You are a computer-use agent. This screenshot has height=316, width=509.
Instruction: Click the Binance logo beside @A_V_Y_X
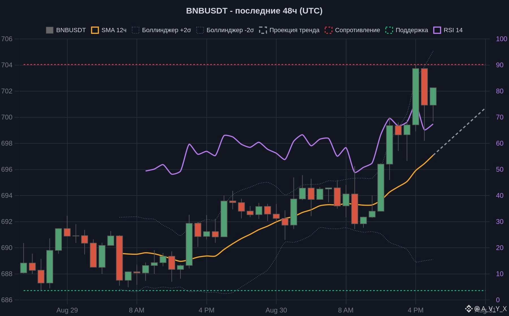[x=469, y=309]
